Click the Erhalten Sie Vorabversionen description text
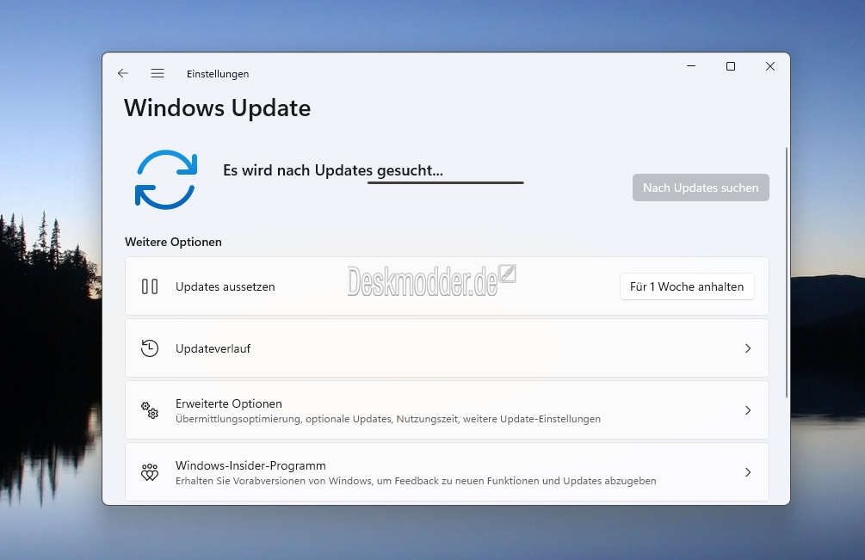This screenshot has height=560, width=865. [x=416, y=481]
